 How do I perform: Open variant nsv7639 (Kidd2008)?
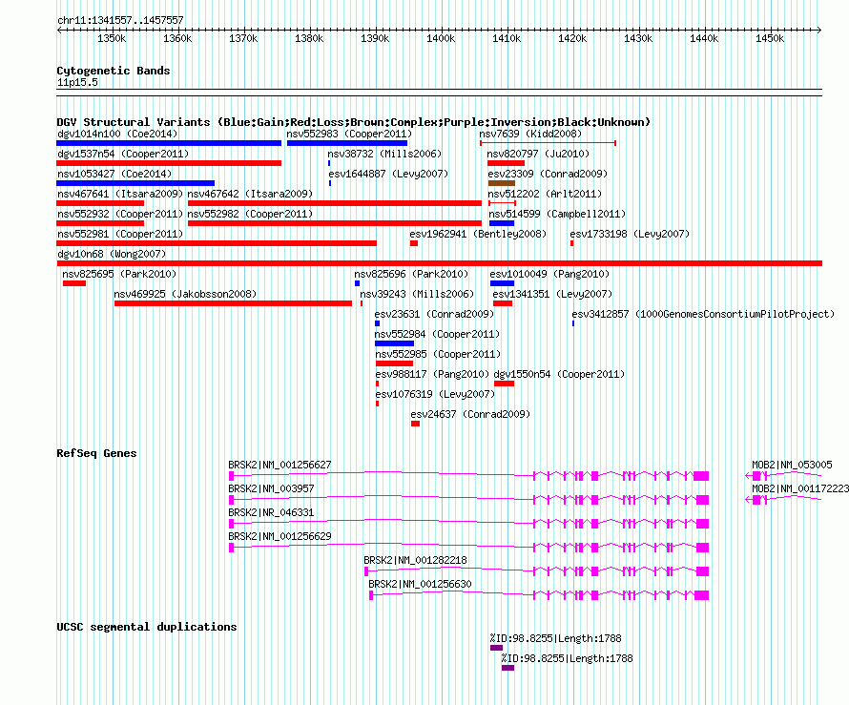click(x=530, y=134)
